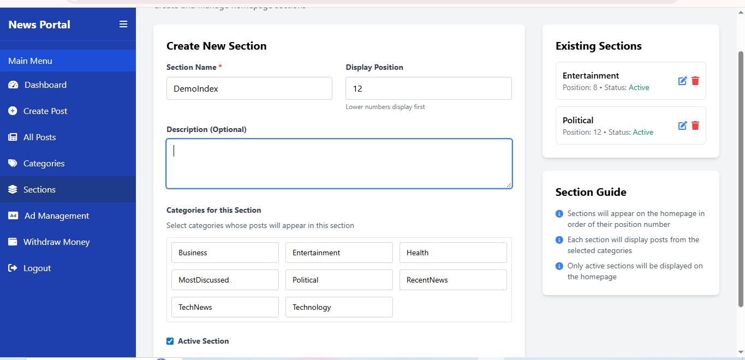Open the Categories menu item
Viewport: 745px width, 360px height.
point(44,164)
